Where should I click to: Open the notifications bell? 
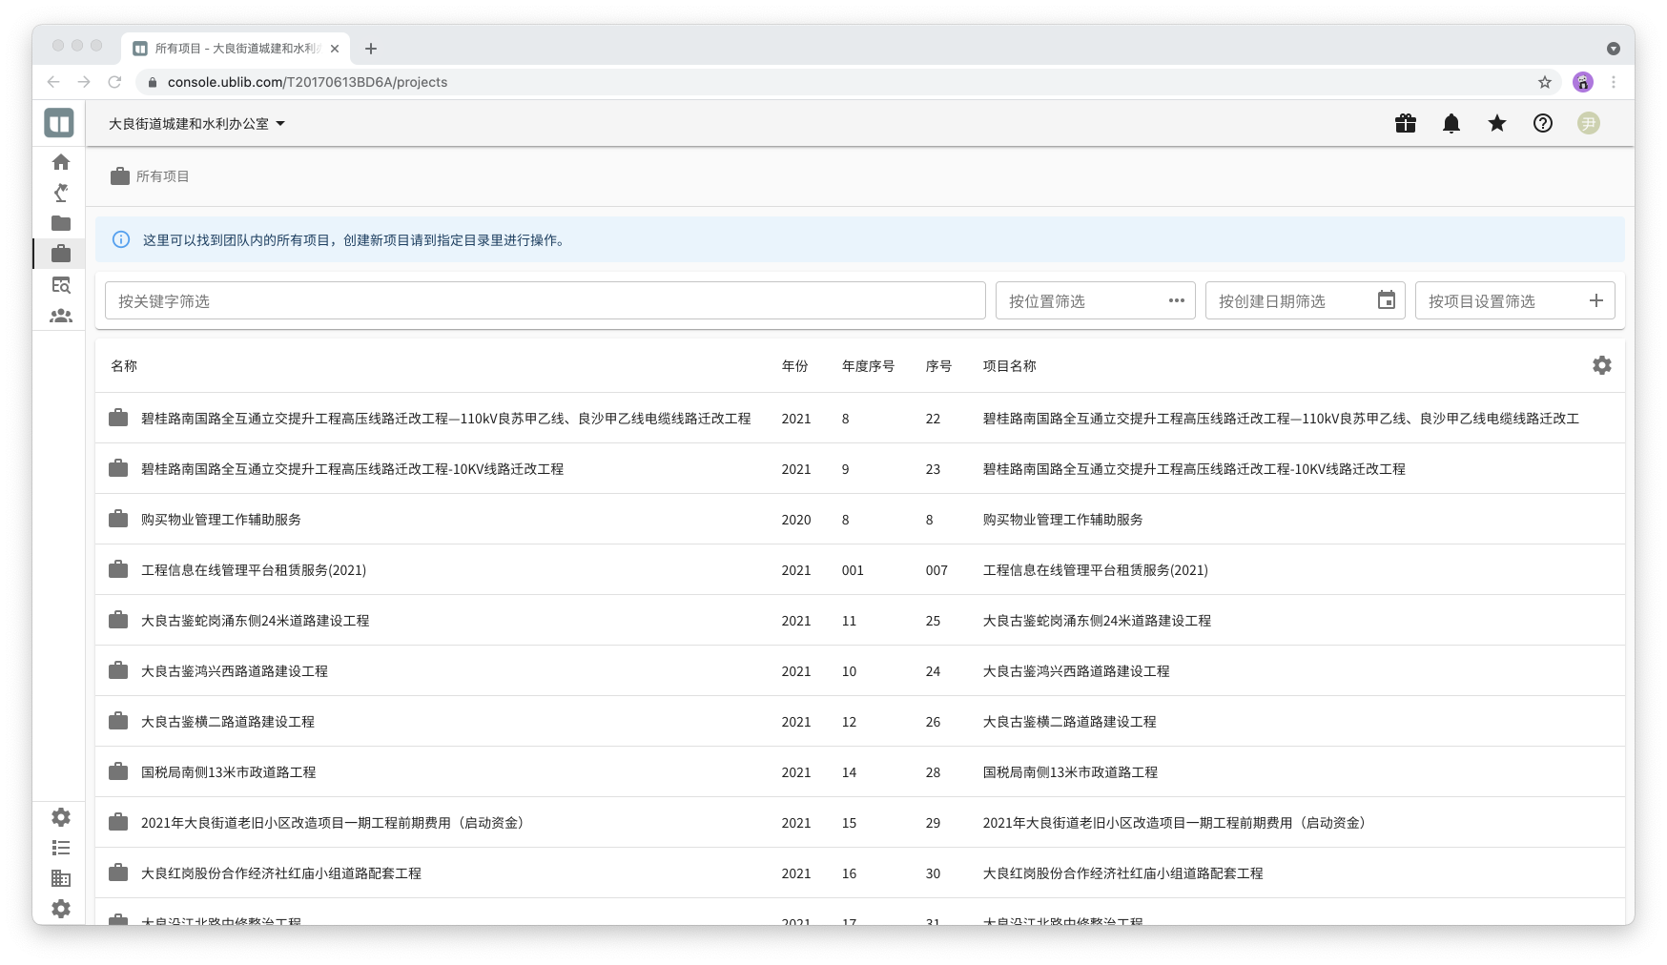[1451, 123]
